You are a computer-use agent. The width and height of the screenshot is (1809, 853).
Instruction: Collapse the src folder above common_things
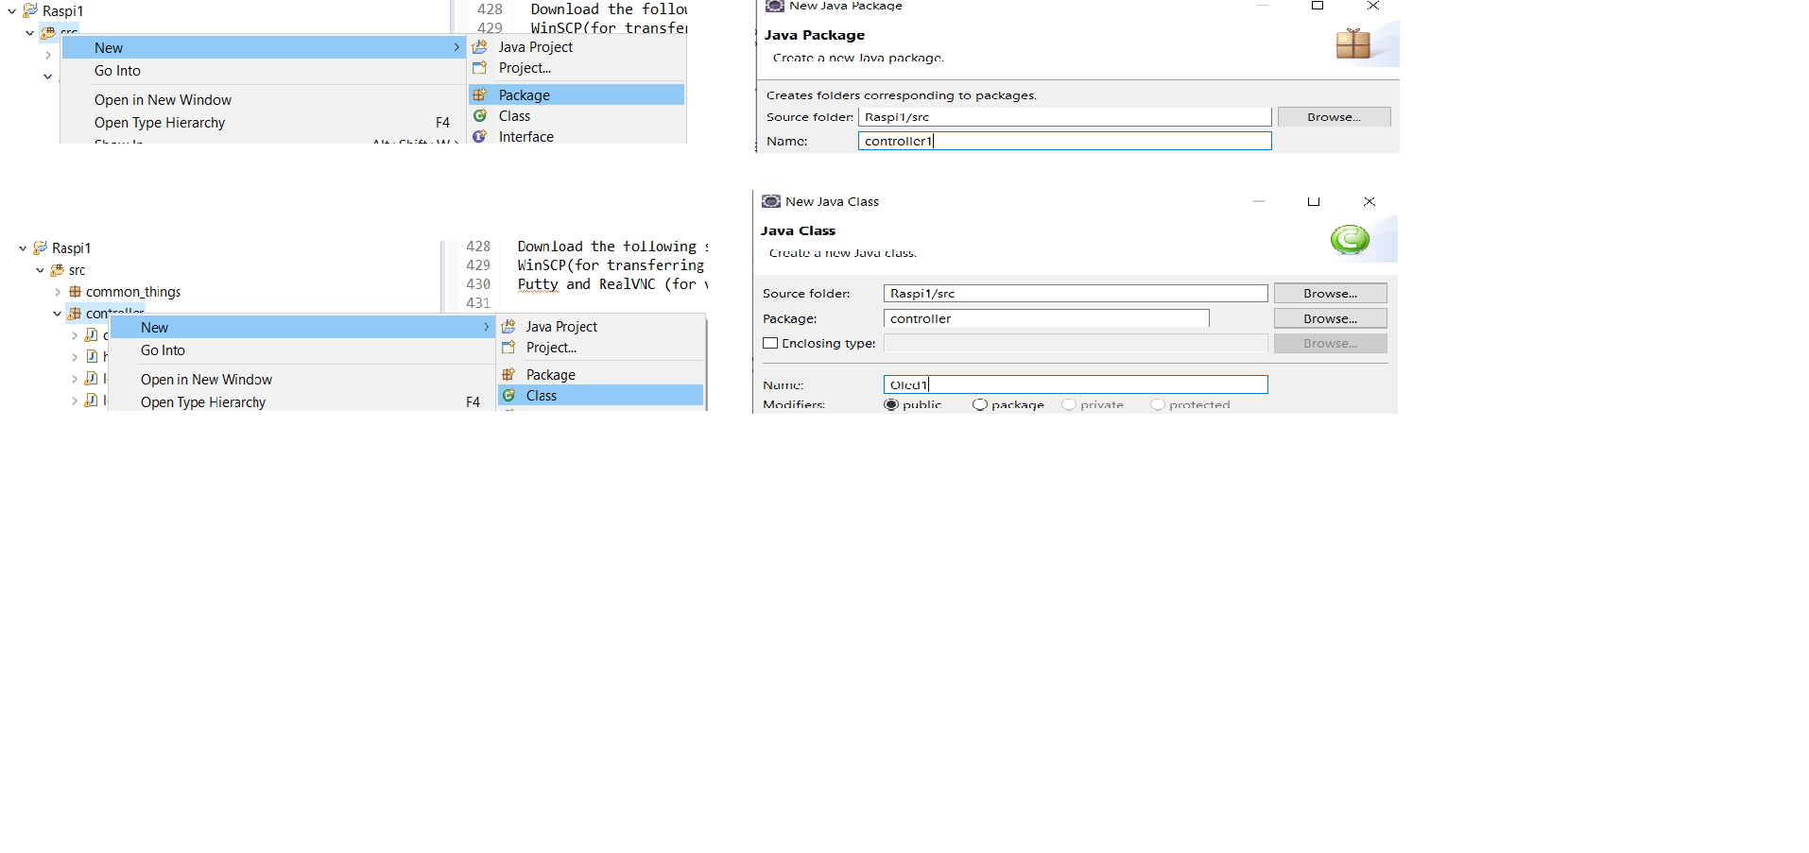(40, 270)
